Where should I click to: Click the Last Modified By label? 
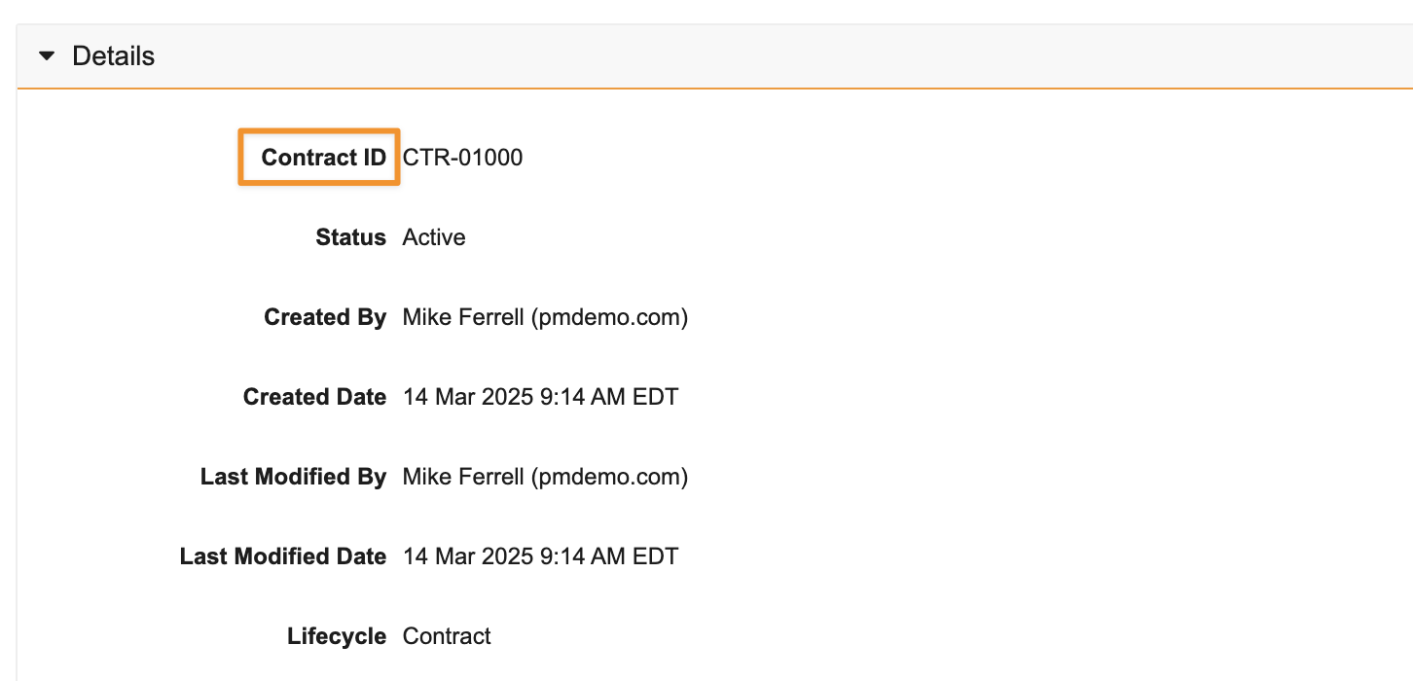pyautogui.click(x=293, y=477)
